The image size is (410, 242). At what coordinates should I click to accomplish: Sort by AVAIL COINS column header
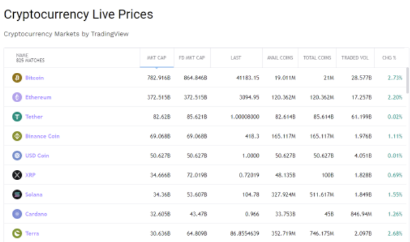click(x=280, y=58)
